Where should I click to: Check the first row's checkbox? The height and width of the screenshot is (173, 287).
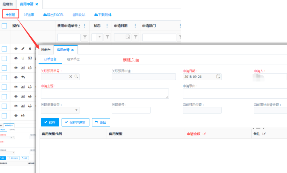tap(4, 49)
